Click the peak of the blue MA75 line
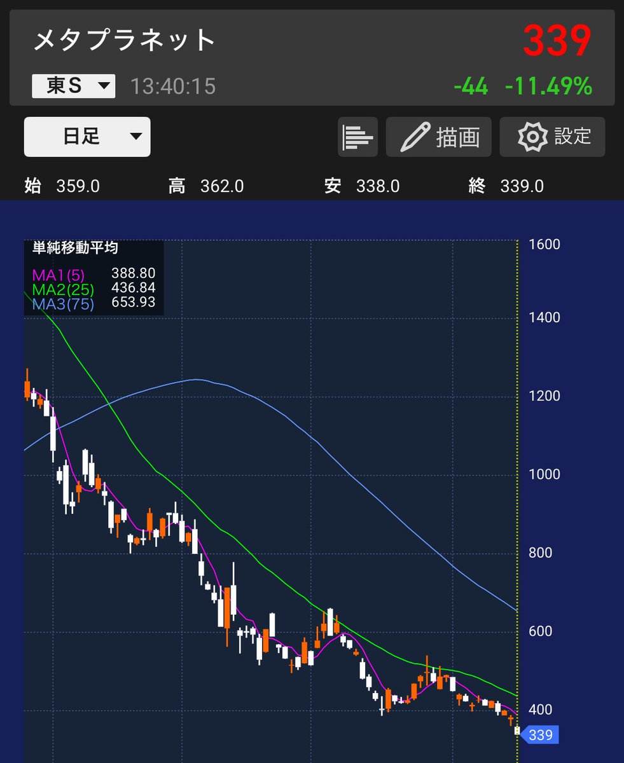The height and width of the screenshot is (763, 624). point(195,380)
